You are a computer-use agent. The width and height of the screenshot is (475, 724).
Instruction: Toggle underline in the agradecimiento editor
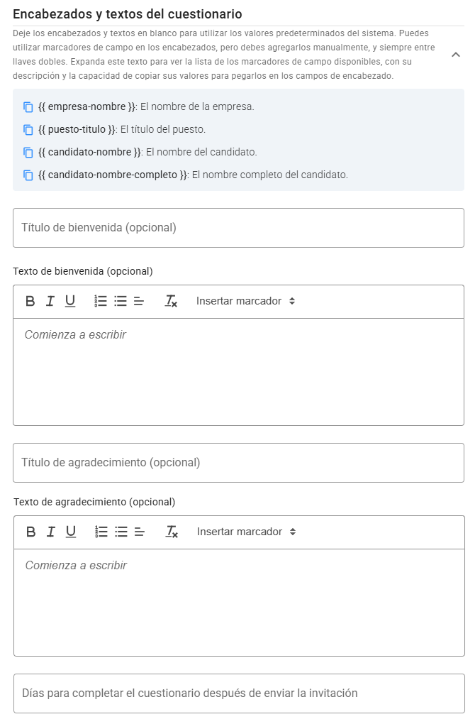[x=69, y=532]
